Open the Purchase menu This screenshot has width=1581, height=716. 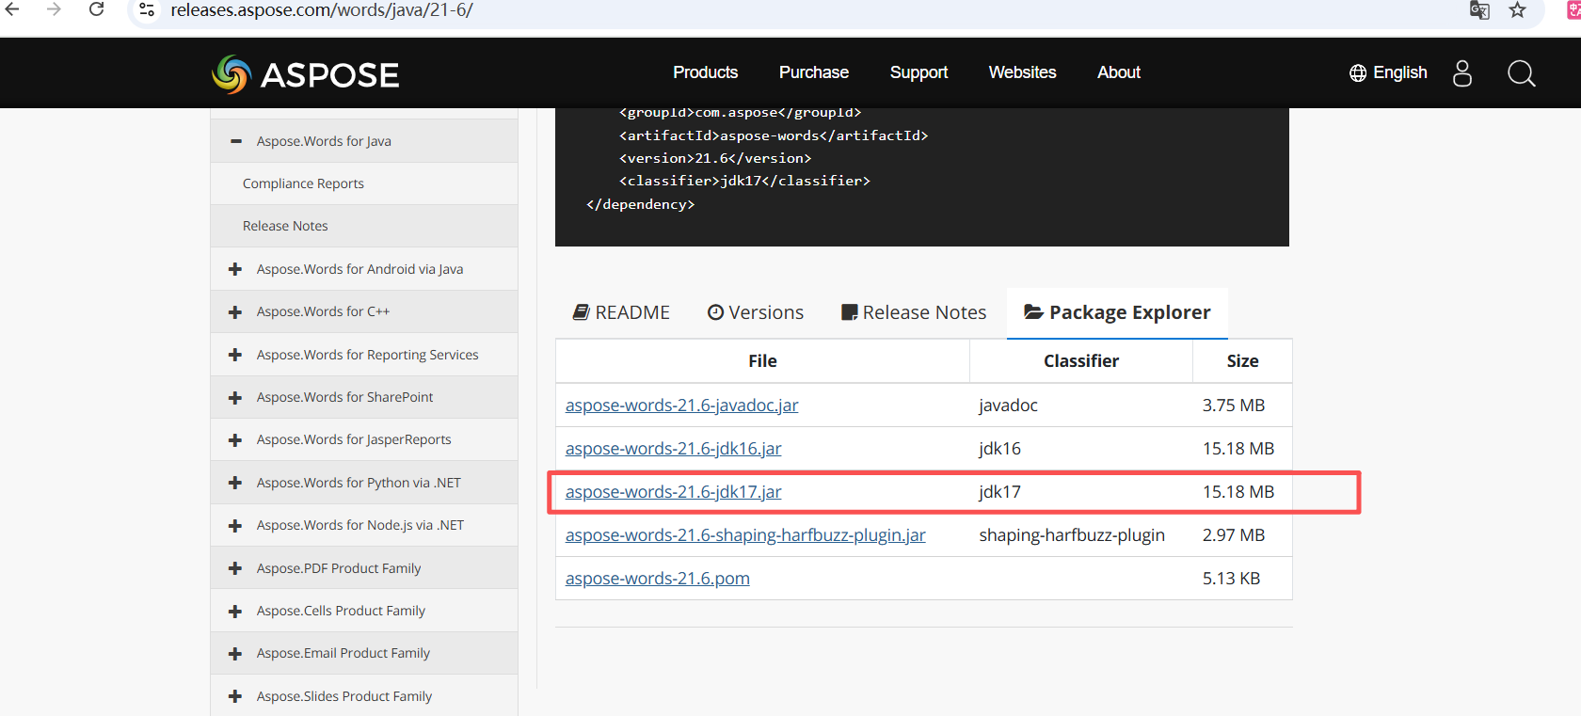(x=814, y=72)
